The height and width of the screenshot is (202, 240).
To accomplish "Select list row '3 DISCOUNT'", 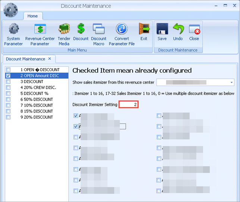I will (37, 82).
